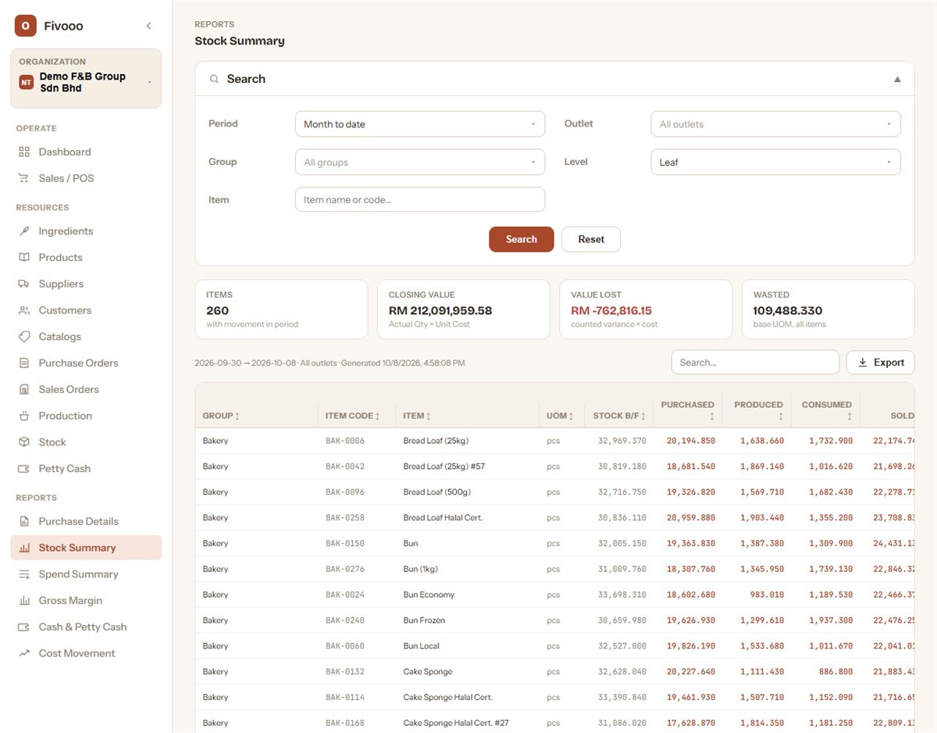The width and height of the screenshot is (937, 733).
Task: Sort table by GROUP column
Action: [x=221, y=416]
